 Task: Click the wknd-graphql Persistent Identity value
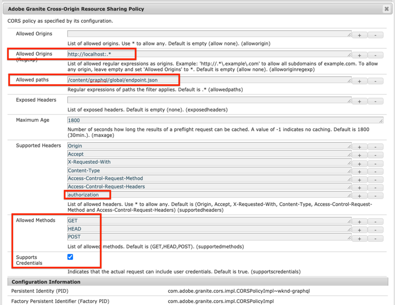(x=239, y=291)
